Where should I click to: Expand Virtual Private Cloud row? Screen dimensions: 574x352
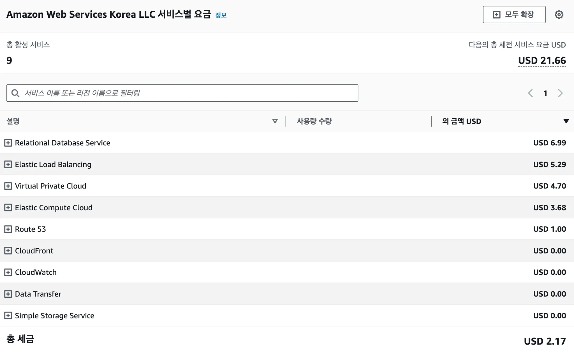[x=8, y=186]
